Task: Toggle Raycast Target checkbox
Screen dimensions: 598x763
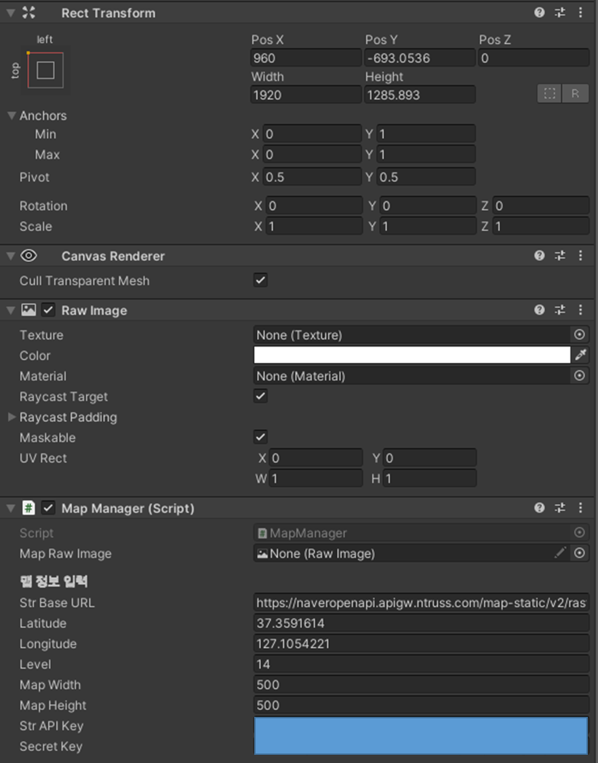Action: (x=260, y=395)
